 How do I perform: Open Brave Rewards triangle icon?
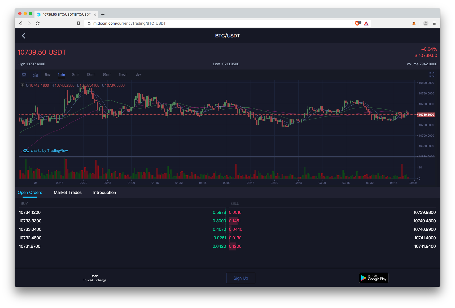pos(366,23)
